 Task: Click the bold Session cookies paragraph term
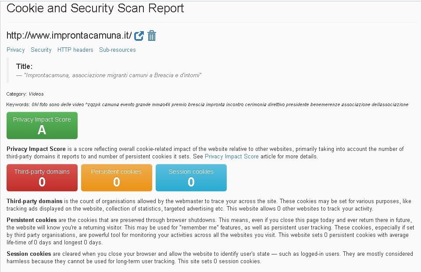(x=29, y=254)
